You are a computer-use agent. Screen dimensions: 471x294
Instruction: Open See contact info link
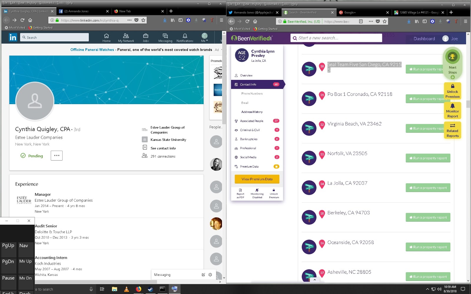click(163, 148)
